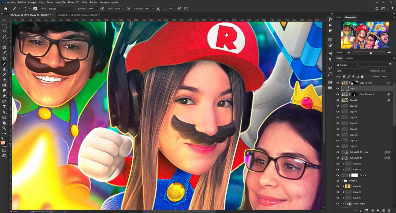Screen dimensions: 396x213
Task: Open the History panel icon
Action: (330, 19)
